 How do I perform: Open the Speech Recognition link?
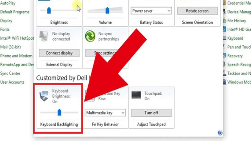click(x=239, y=65)
